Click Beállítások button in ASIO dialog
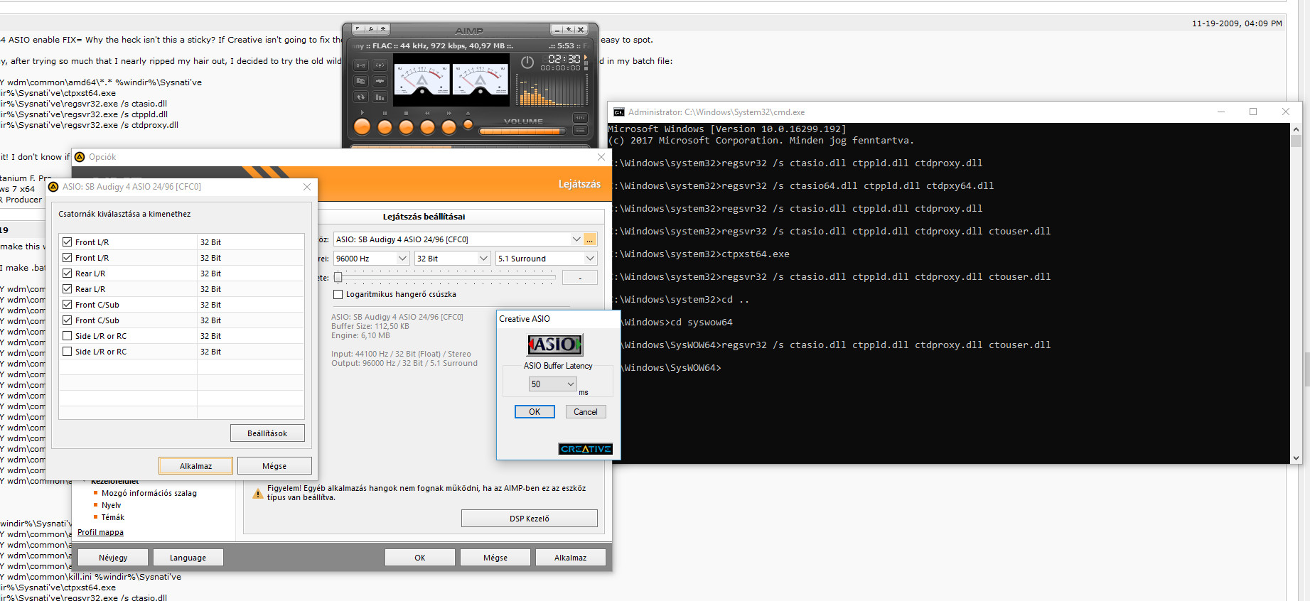This screenshot has width=1310, height=601. point(267,433)
